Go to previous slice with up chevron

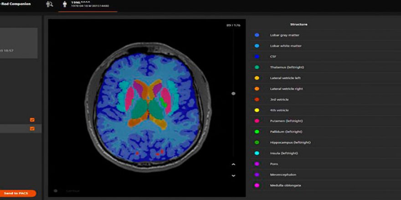pyautogui.click(x=233, y=165)
